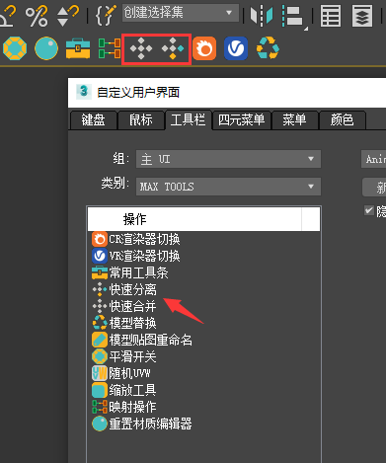This screenshot has height=463, width=386.
Task: Open the Layer Explorer icon
Action: click(362, 16)
